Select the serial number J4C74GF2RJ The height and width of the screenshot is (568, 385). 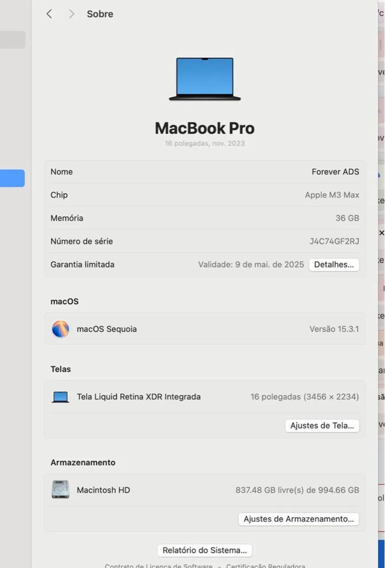pos(334,241)
